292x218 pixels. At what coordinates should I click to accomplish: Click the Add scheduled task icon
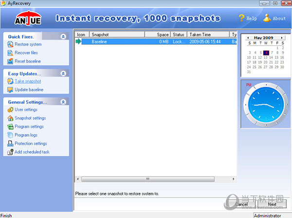point(10,152)
